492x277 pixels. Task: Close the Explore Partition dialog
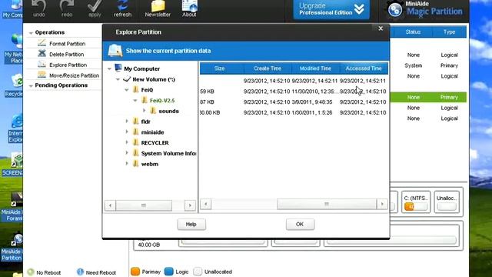381,28
